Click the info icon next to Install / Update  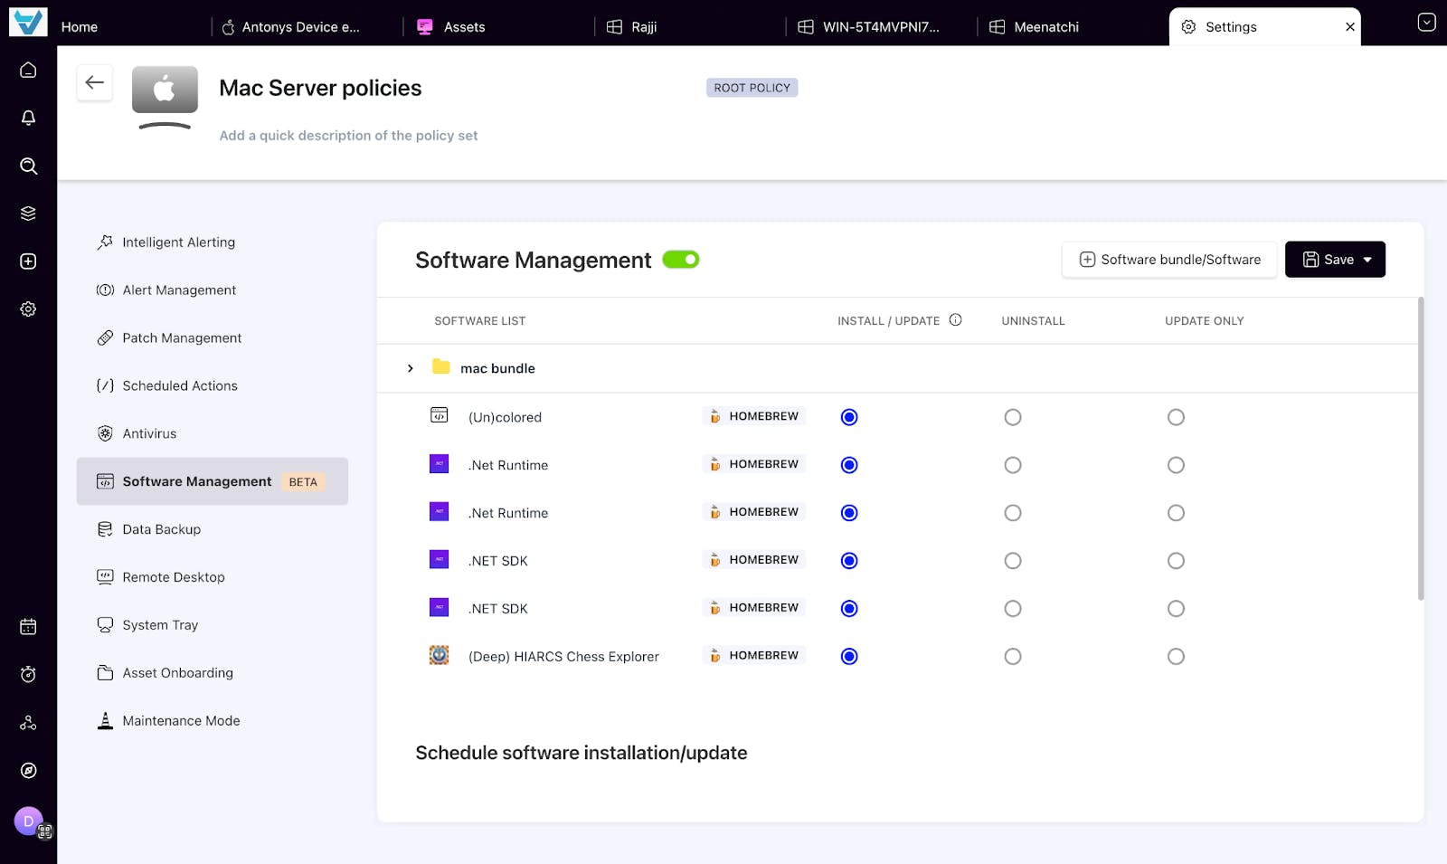(x=955, y=320)
